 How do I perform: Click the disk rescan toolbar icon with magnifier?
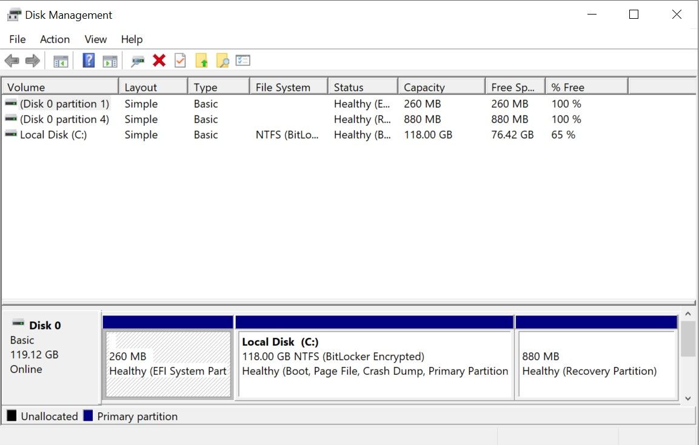coord(137,60)
